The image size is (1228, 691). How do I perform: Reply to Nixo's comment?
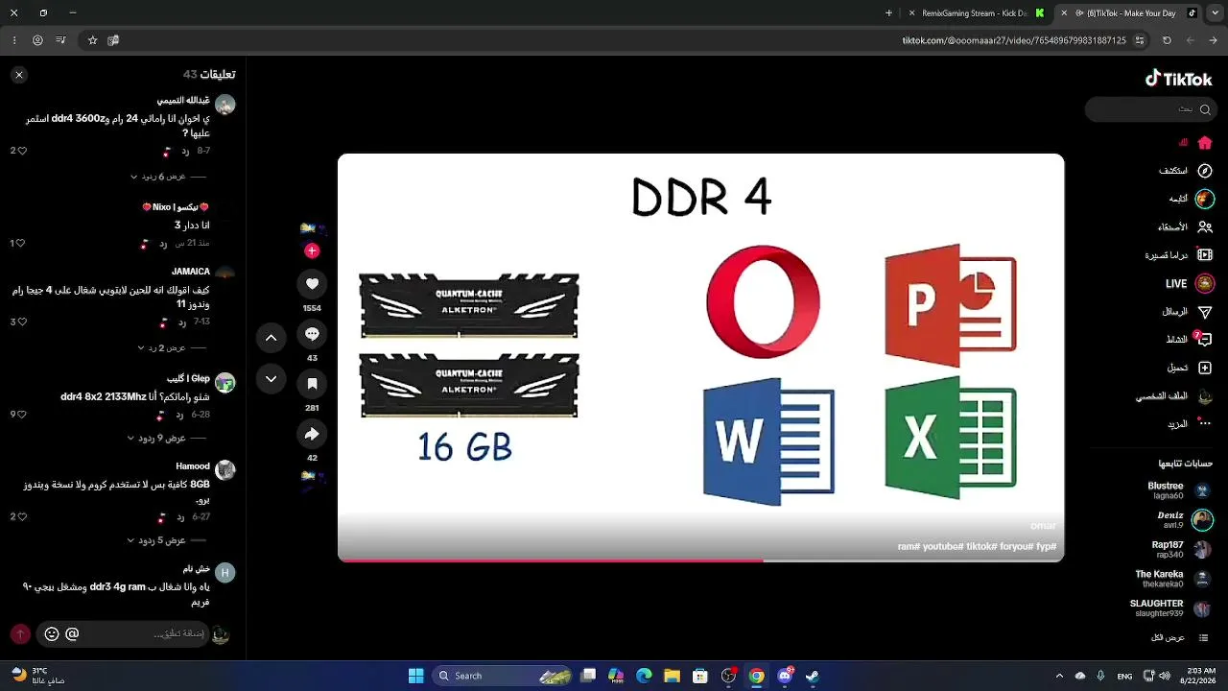tap(163, 244)
